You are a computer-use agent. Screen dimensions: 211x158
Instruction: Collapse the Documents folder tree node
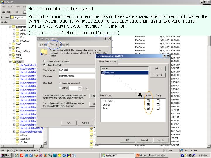10,27
